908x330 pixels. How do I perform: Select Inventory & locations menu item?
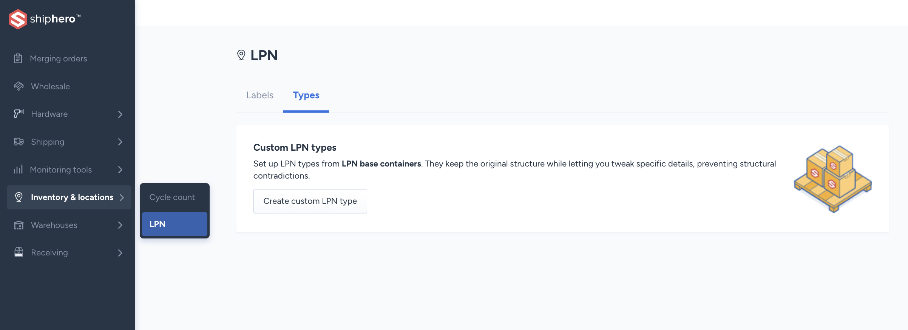coord(69,197)
